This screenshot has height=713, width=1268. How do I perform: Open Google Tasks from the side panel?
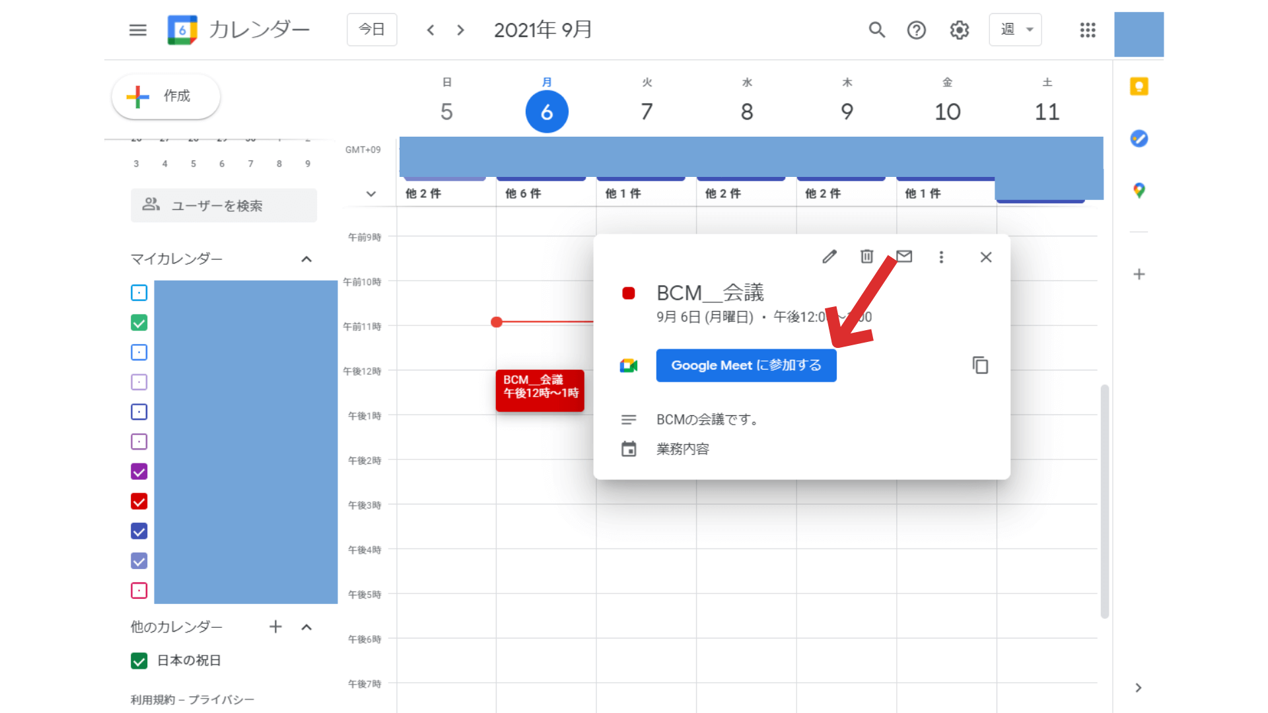[x=1139, y=139]
